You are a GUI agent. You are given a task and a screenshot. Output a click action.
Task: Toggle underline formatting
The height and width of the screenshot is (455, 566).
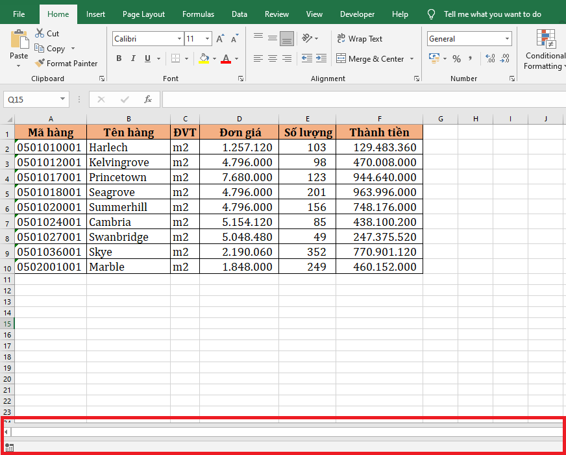148,59
